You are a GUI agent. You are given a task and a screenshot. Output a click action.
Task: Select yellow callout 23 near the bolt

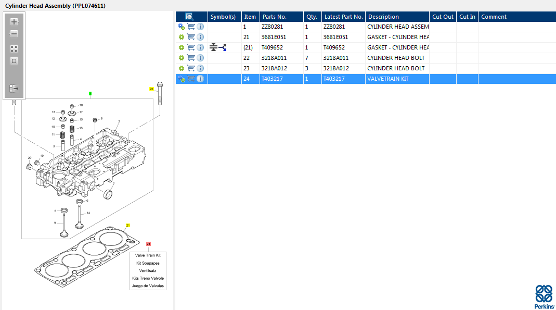[x=151, y=89]
